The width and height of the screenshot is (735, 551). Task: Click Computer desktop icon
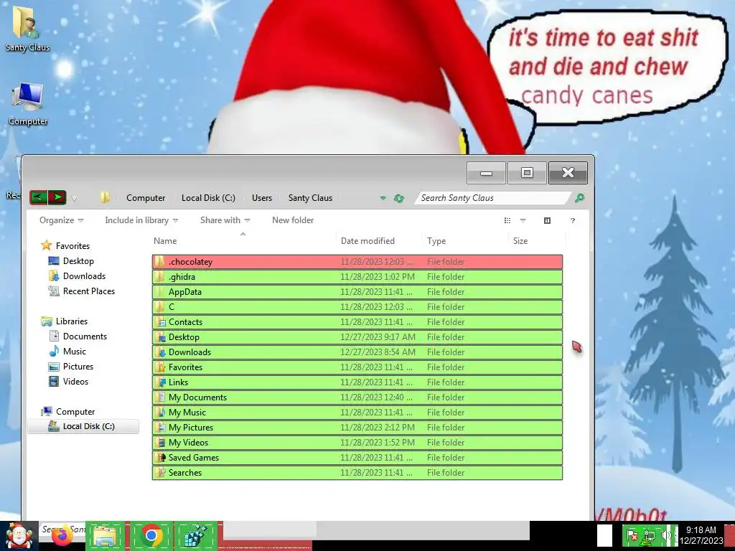(x=28, y=97)
